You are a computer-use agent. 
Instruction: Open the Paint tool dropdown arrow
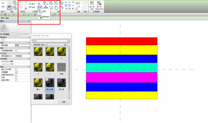pos(42,7)
